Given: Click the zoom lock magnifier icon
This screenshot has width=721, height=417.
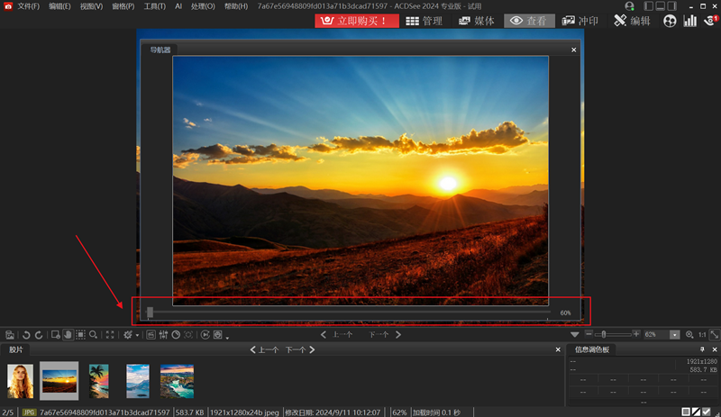Looking at the screenshot, I should click(x=689, y=335).
